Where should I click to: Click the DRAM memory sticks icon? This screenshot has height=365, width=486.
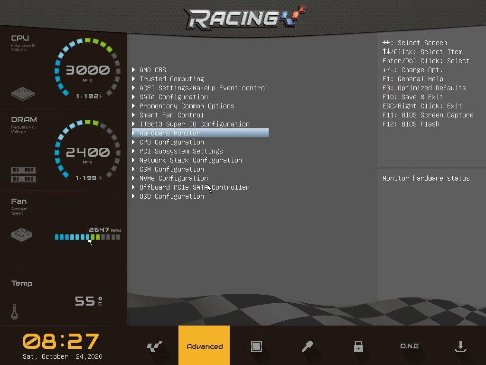coord(23,174)
